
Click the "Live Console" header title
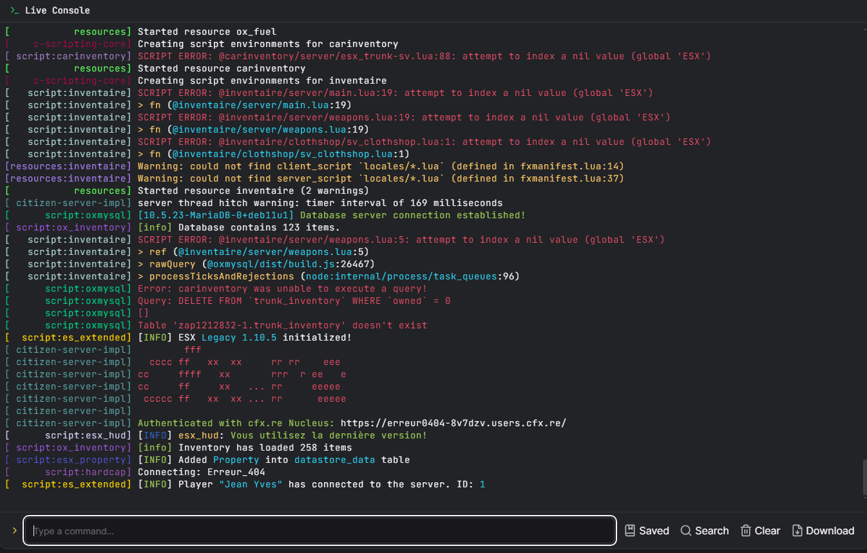click(x=57, y=10)
